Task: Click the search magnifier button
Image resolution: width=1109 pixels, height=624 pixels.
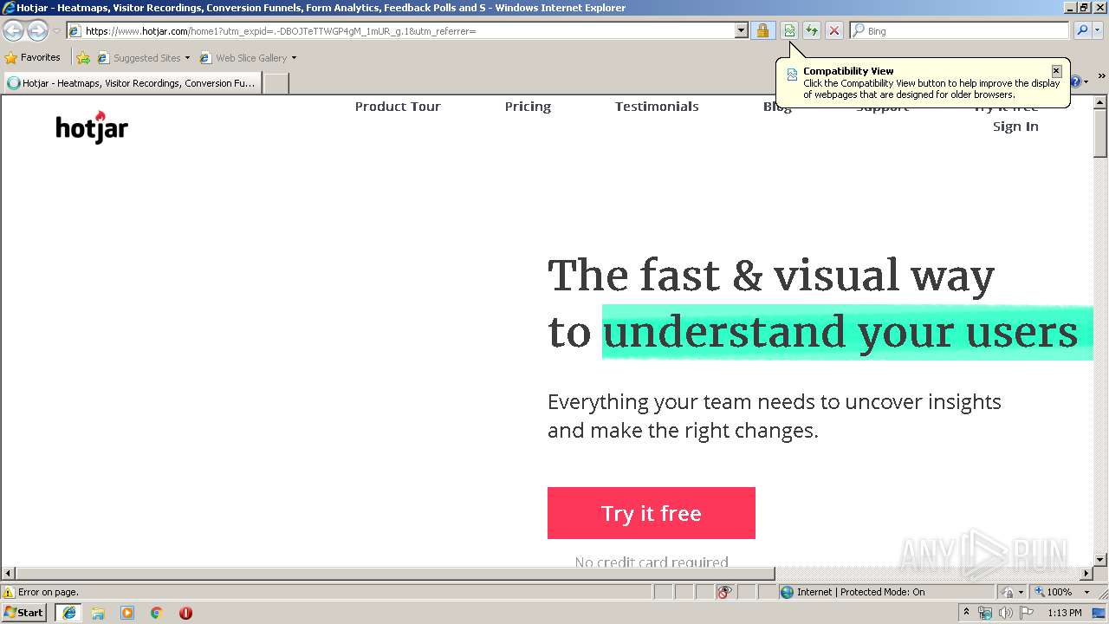Action: 1082,31
